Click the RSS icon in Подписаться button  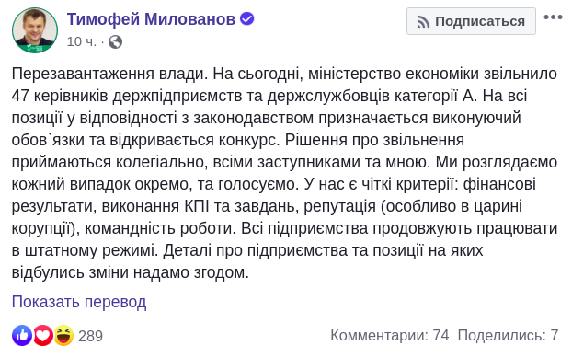click(x=423, y=22)
